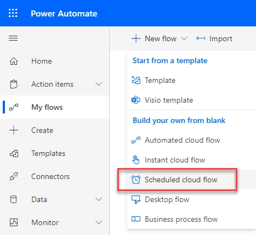
Task: Click the Connectors plug icon
Action: pos(14,176)
